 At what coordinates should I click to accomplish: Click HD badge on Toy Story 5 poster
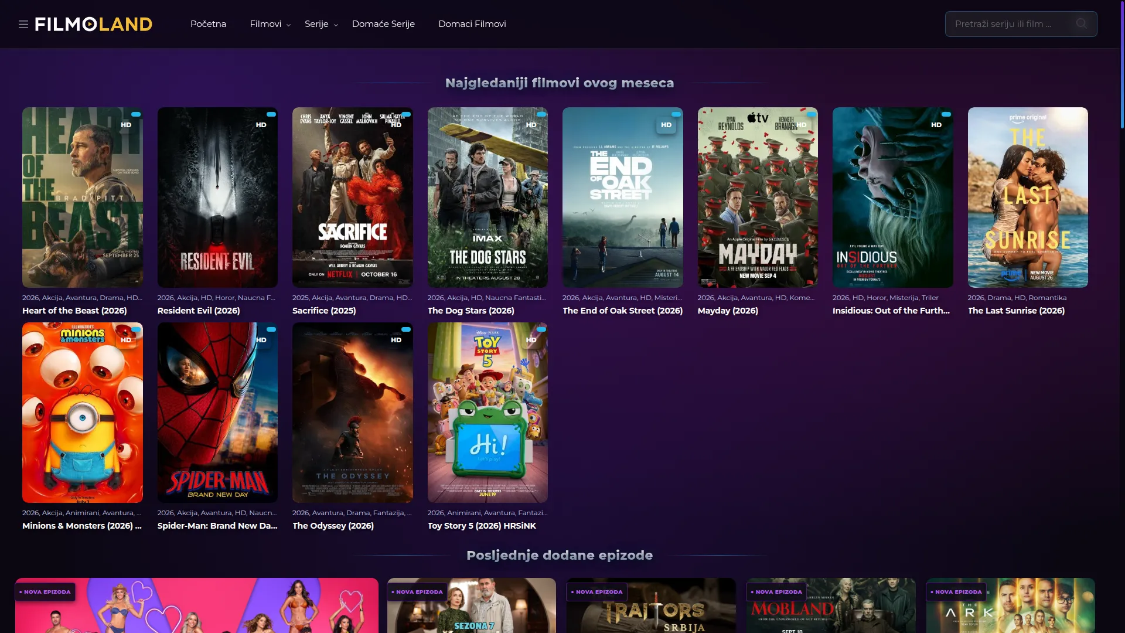(531, 340)
